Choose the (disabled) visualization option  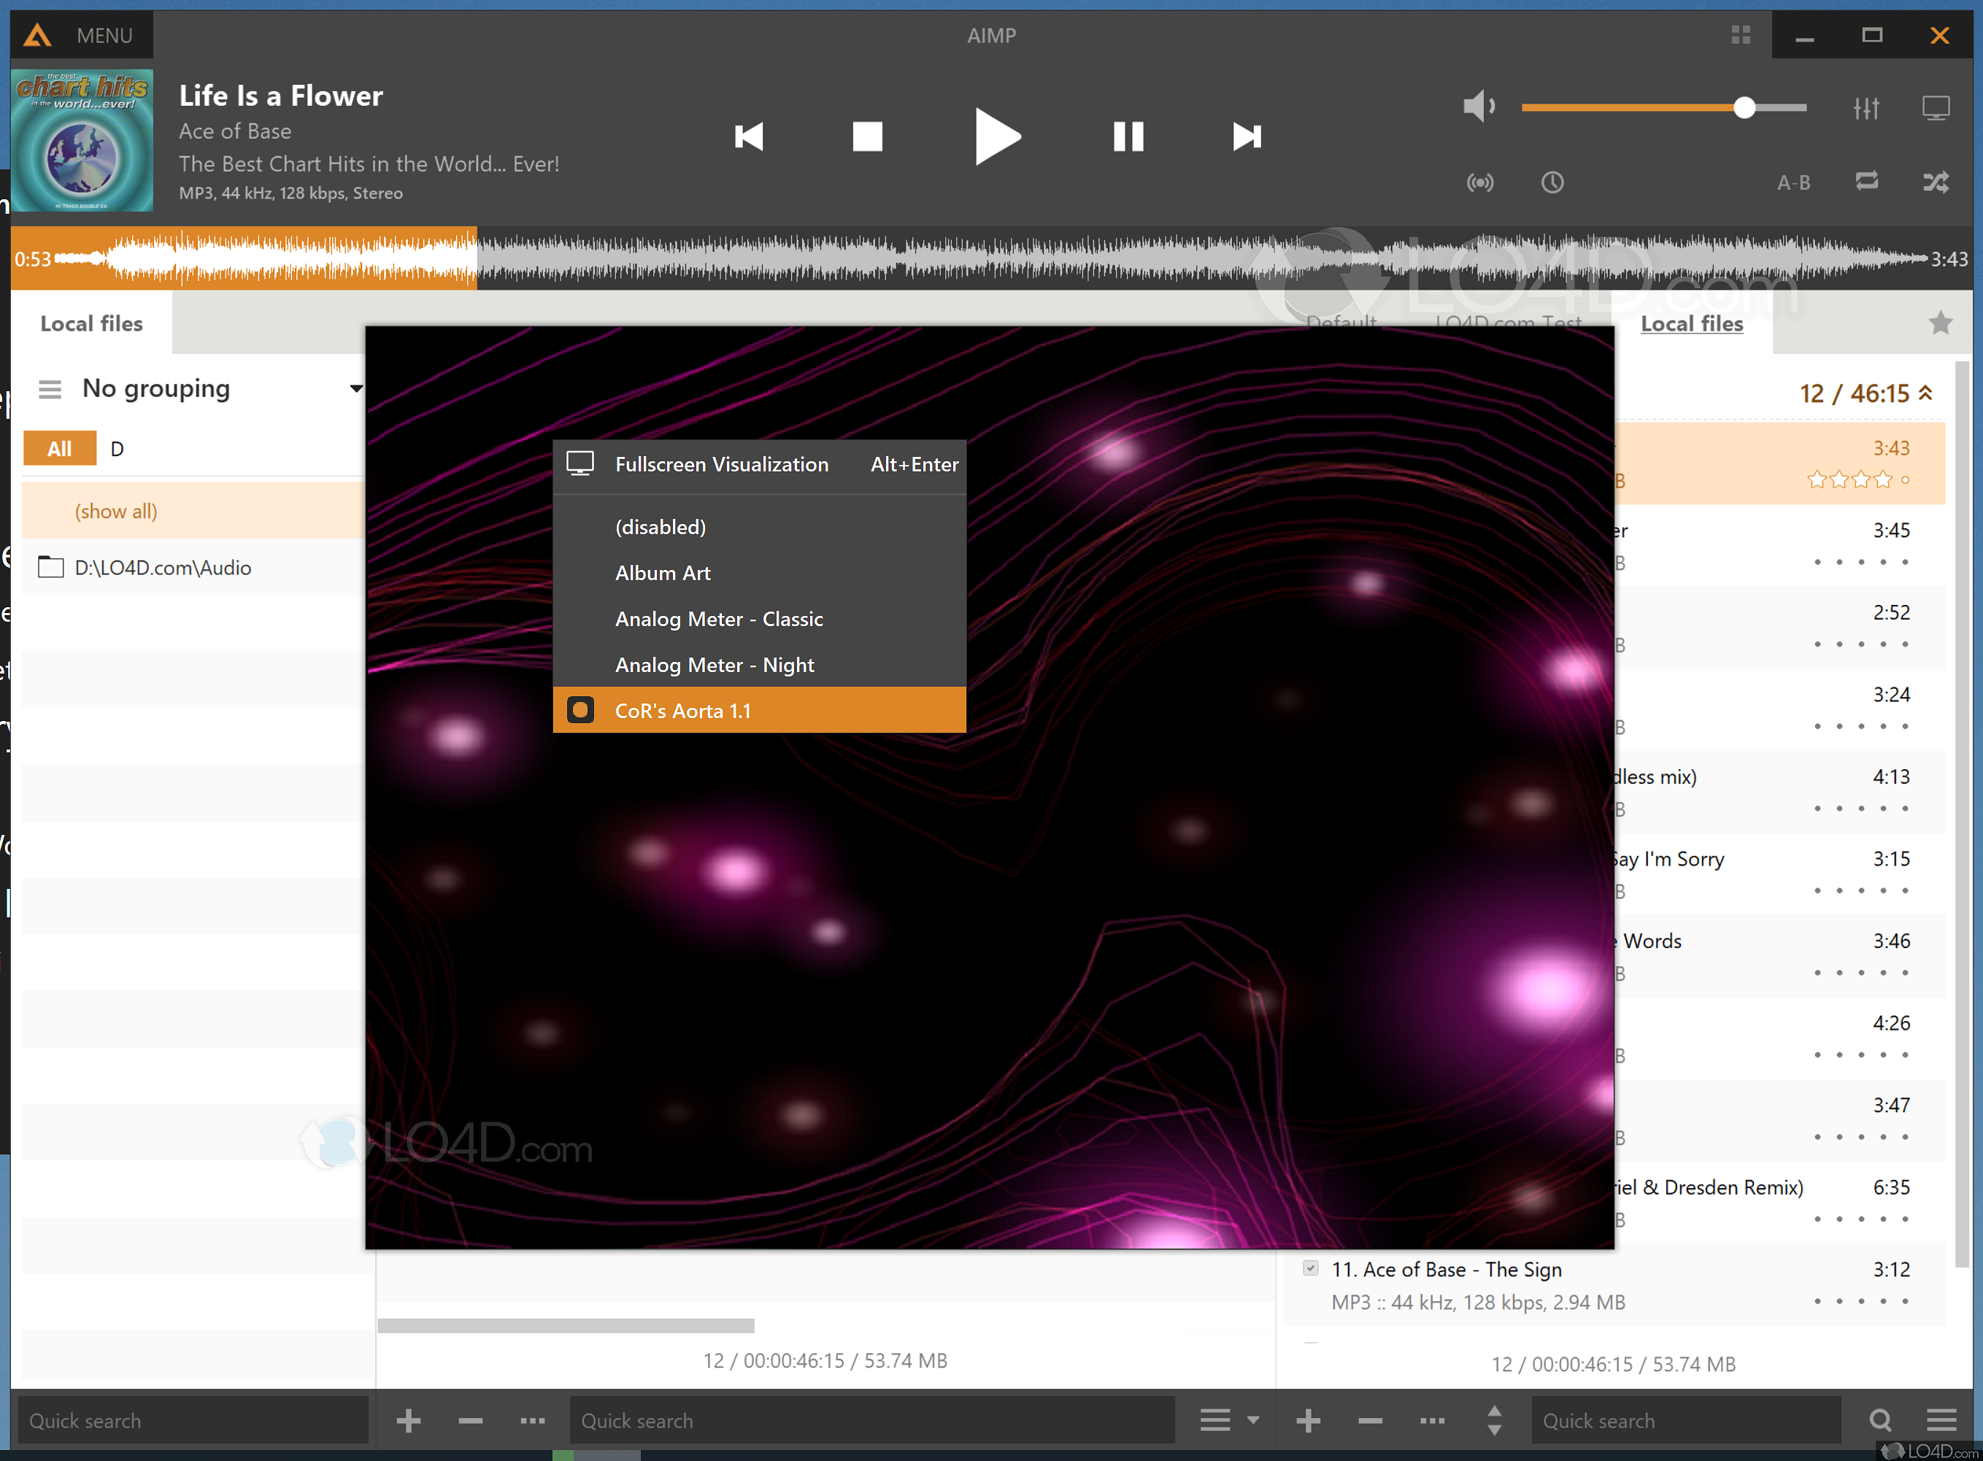759,527
